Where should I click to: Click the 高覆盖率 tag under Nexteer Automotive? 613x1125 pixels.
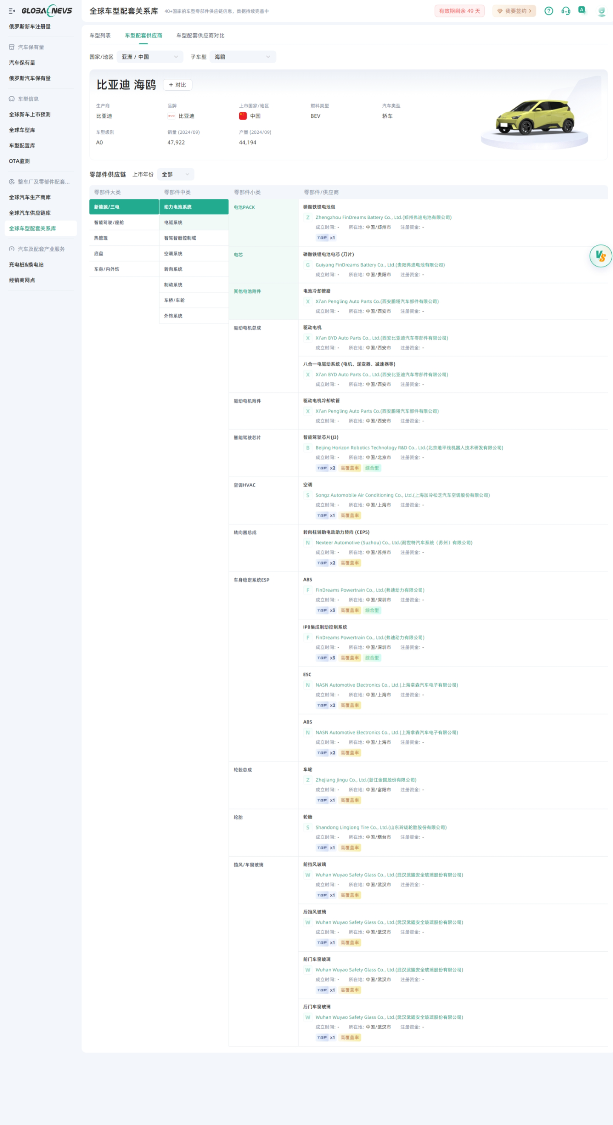(350, 563)
